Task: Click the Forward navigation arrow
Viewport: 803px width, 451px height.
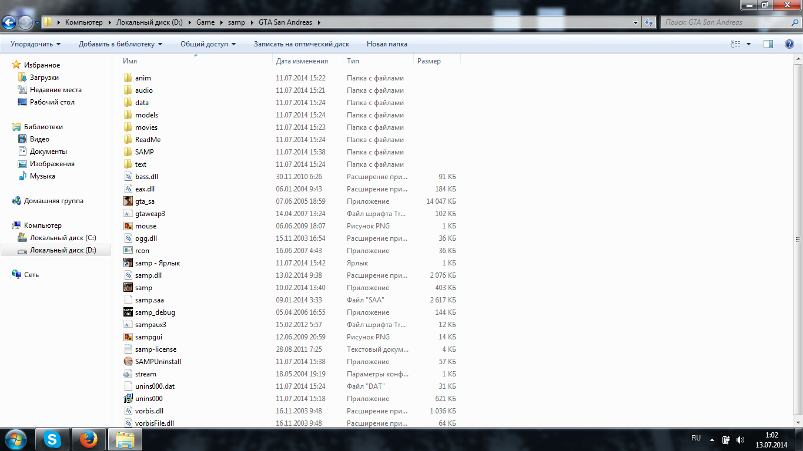Action: (26, 22)
